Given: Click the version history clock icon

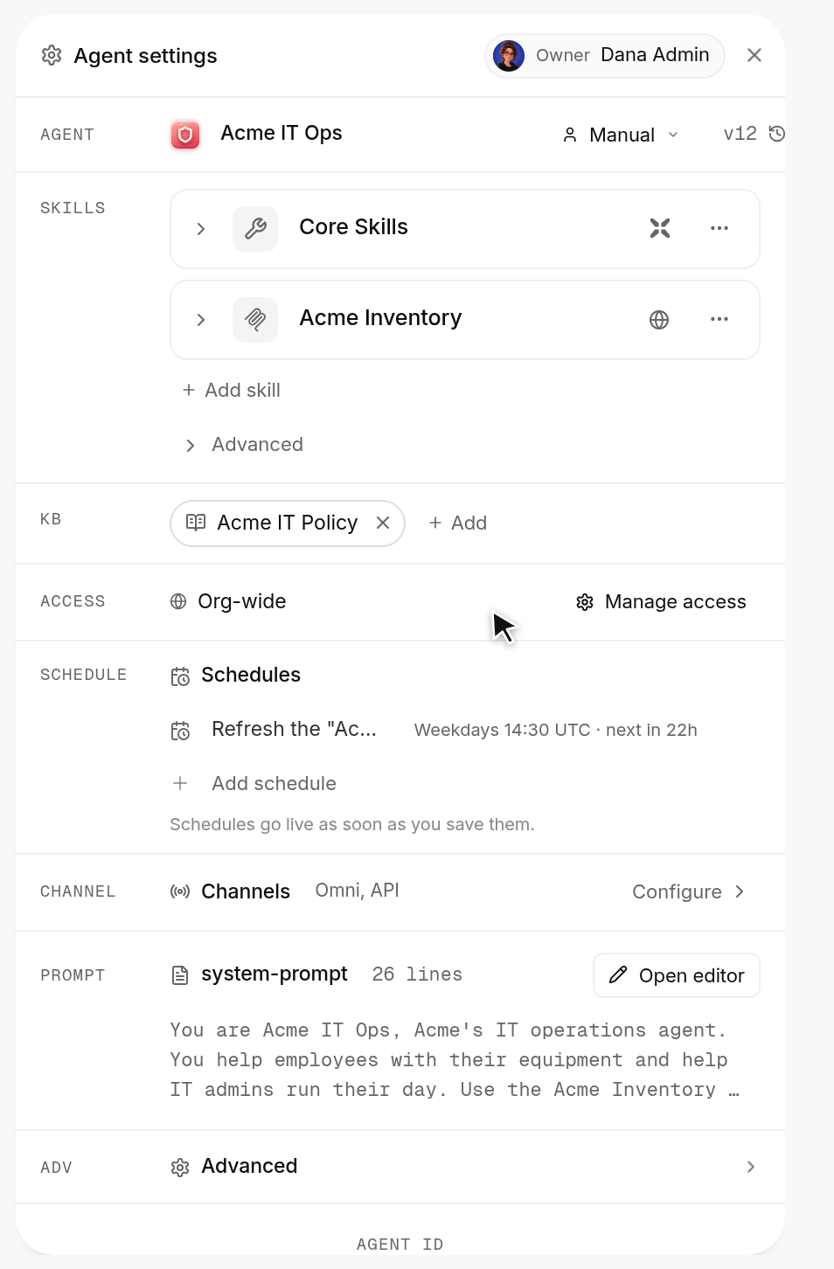Looking at the screenshot, I should click(776, 134).
